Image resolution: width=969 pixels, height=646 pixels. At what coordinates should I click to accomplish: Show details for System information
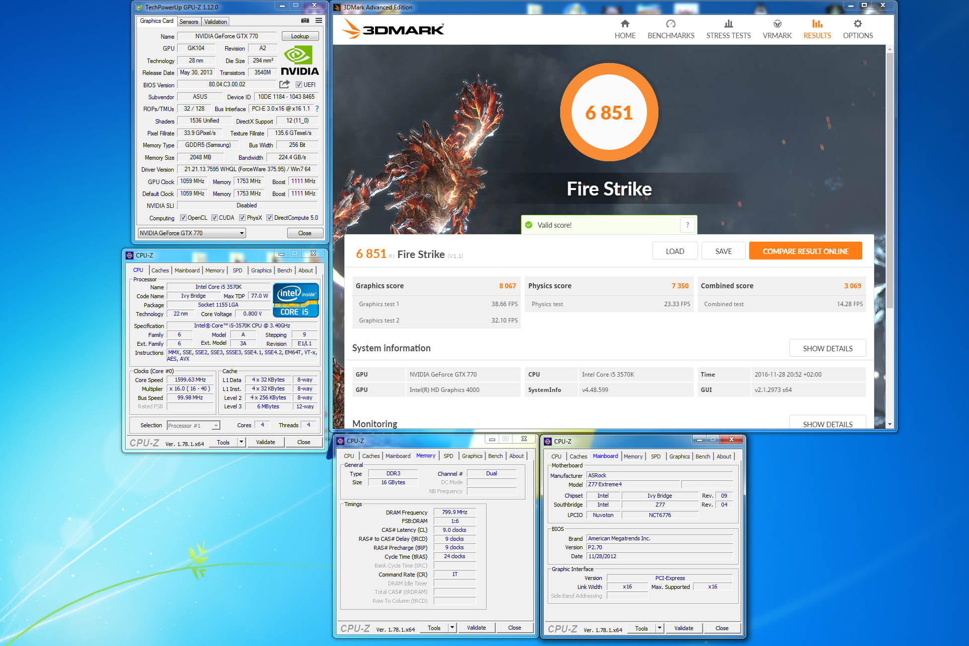coord(828,348)
